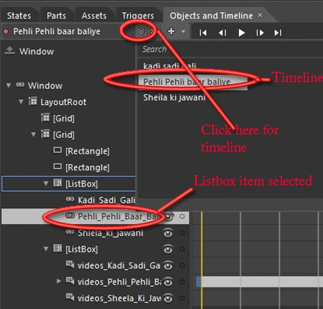Step to next frame
Screen dimensions: 323x309
point(260,32)
